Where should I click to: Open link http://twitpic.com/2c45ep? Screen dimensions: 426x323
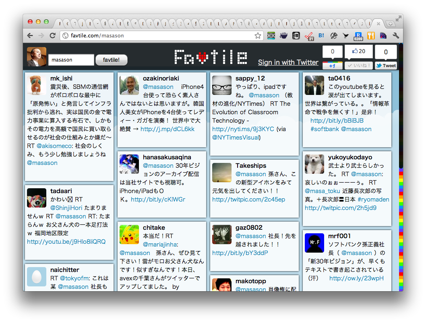(x=248, y=200)
